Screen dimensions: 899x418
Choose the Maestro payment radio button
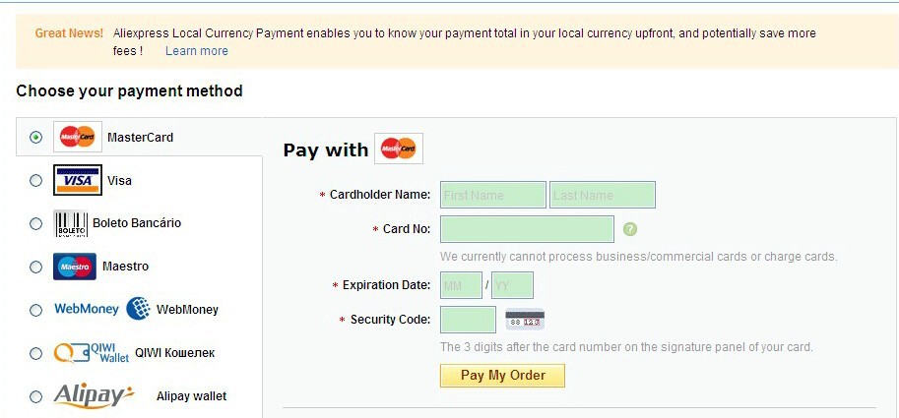point(35,267)
